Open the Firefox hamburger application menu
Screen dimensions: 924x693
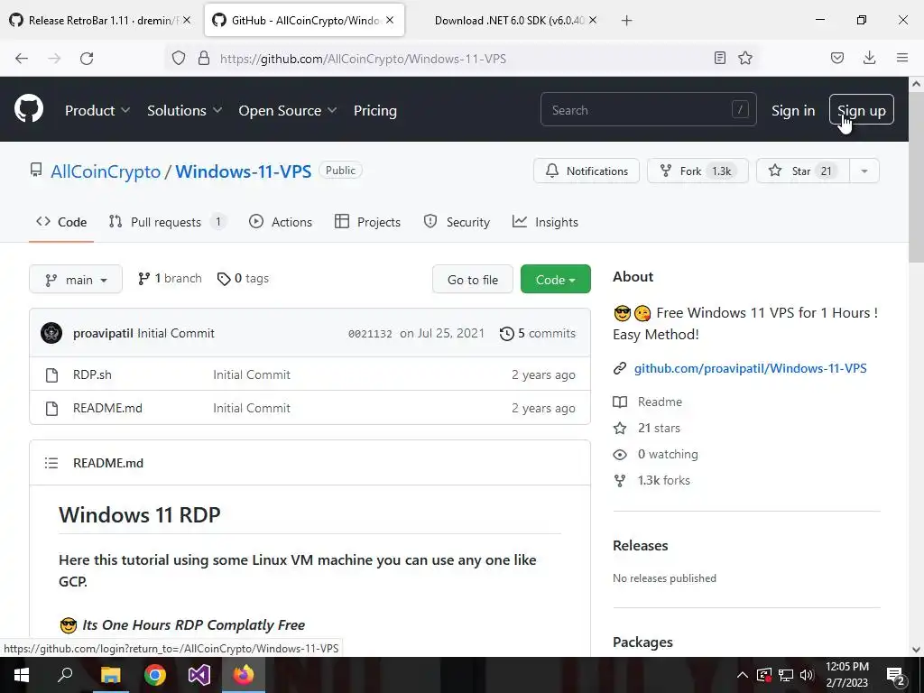click(902, 58)
